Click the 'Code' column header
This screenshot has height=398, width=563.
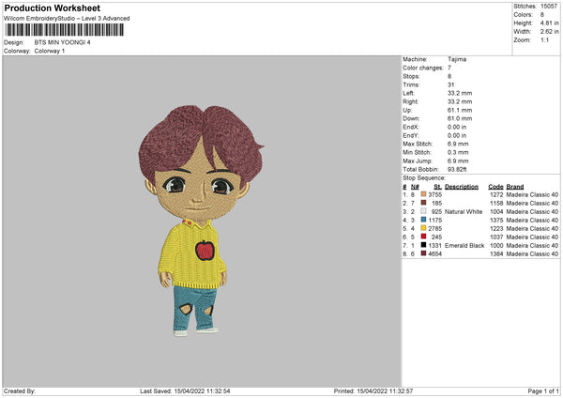(x=495, y=187)
